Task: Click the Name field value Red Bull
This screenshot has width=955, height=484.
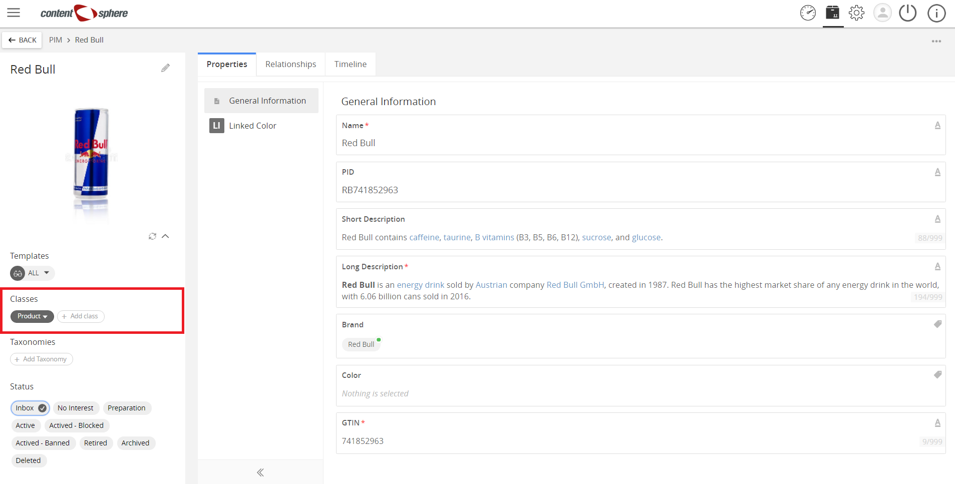Action: [x=359, y=143]
